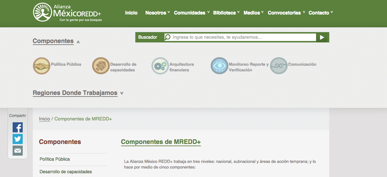
Task: Expand the Convocatorias dropdown chevron
Action: pyautogui.click(x=304, y=13)
